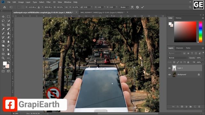The height and width of the screenshot is (115, 205).
Task: Open the Edit Toolbar three-dots menu
Action: (8, 58)
